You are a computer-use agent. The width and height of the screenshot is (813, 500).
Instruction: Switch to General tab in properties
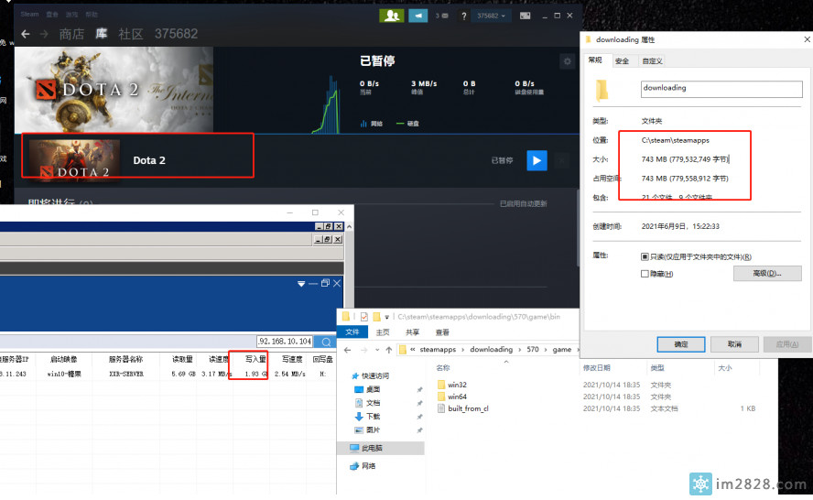click(595, 60)
